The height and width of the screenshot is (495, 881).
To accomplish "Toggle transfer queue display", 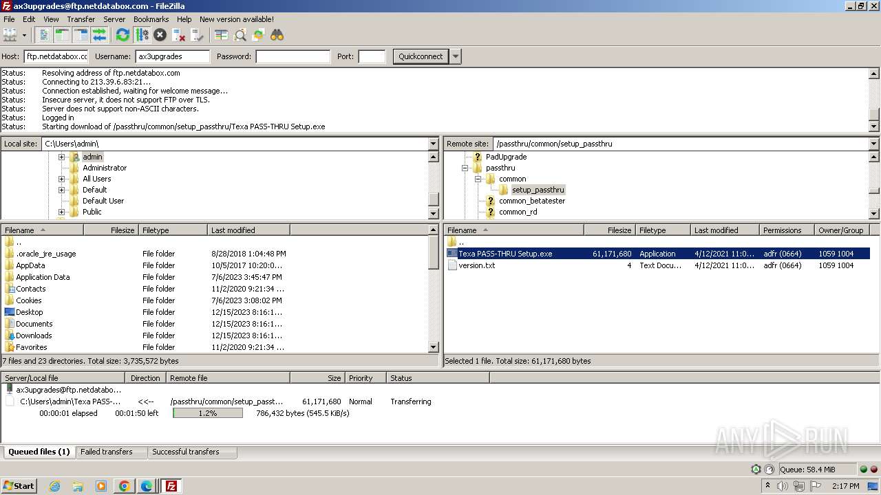I will click(100, 35).
